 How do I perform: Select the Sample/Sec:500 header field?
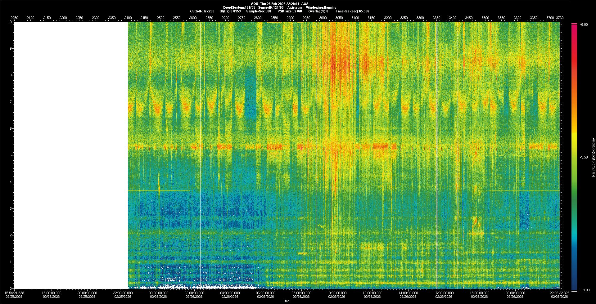[259, 11]
